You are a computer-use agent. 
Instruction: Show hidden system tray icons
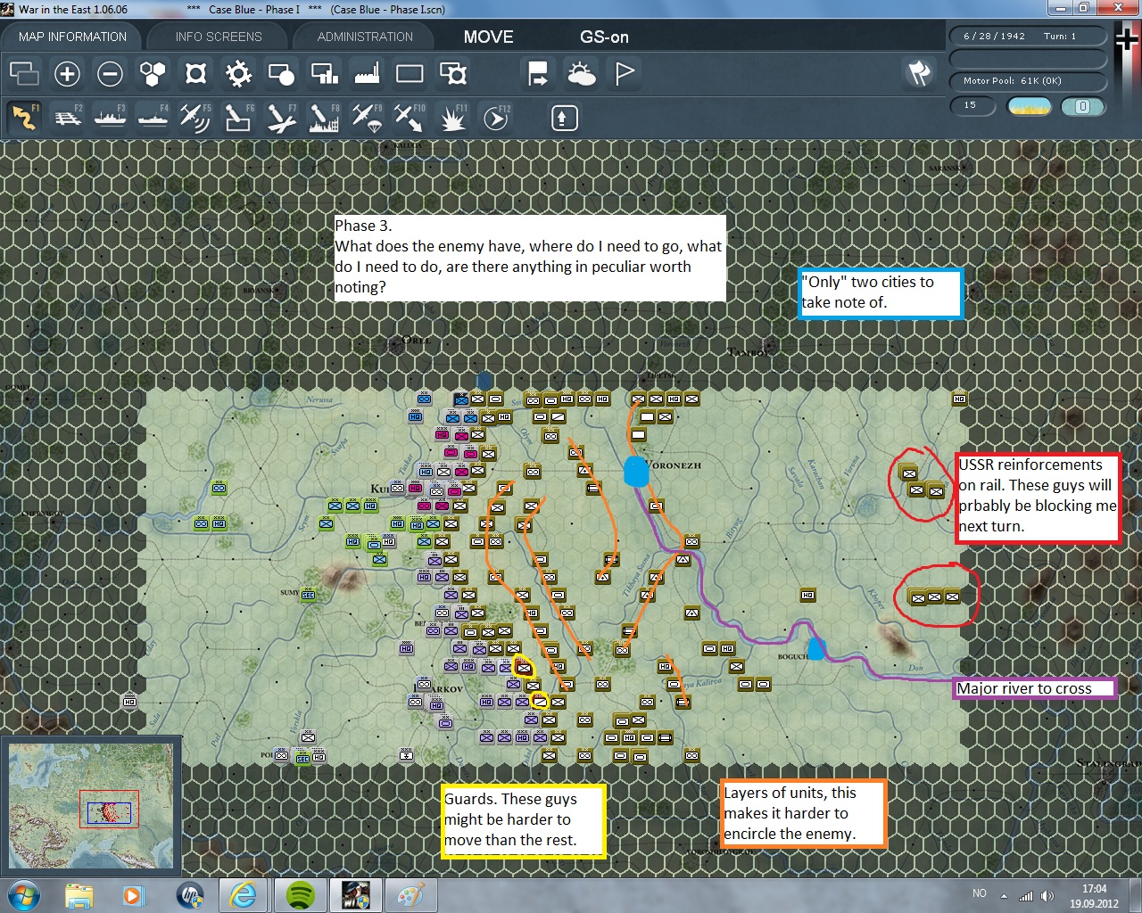click(x=1004, y=895)
